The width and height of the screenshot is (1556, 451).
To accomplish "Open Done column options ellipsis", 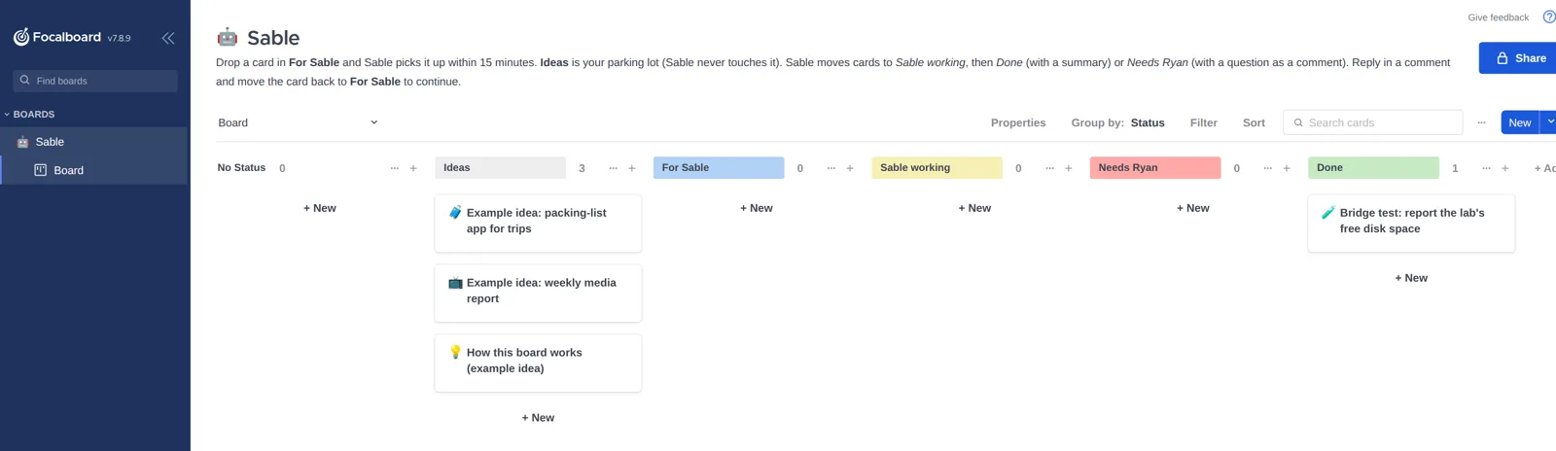I will (1486, 168).
